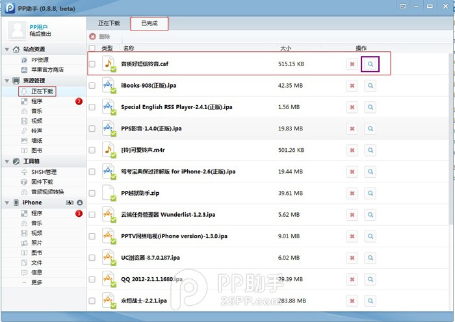Click red X for [铃]可爱铃声.m4r
The width and height of the screenshot is (455, 322).
coord(352,150)
